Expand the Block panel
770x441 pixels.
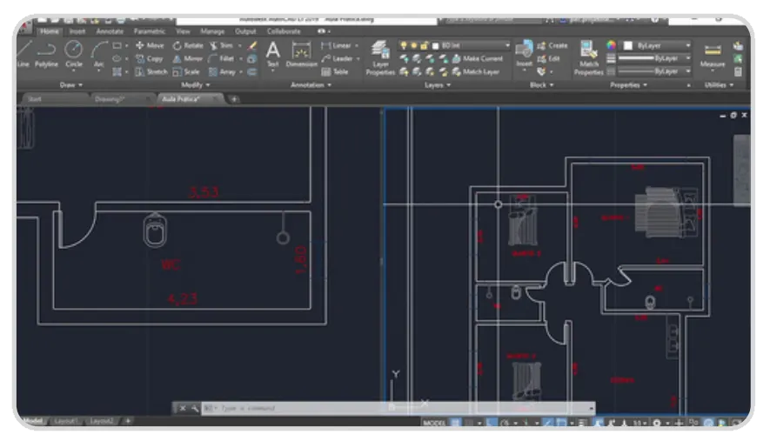pyautogui.click(x=542, y=85)
